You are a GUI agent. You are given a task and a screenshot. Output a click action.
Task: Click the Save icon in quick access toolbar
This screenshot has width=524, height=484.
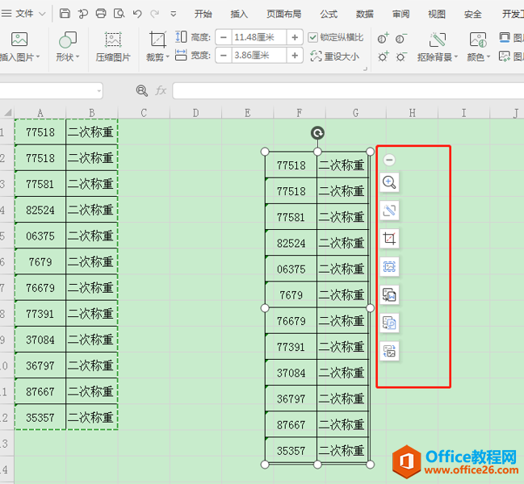[x=65, y=14]
